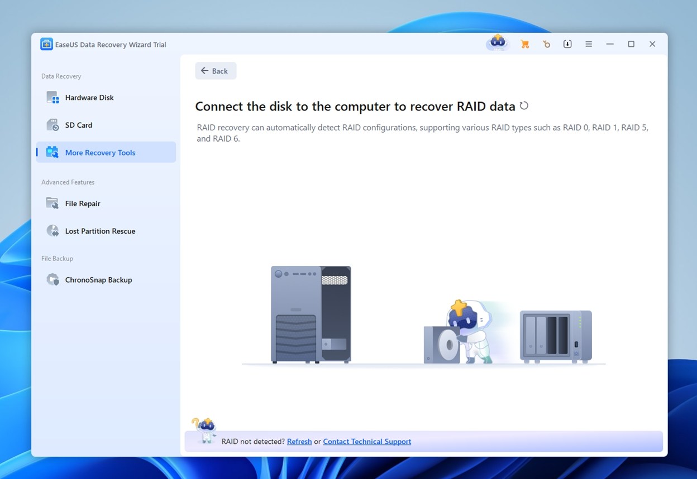Click the Hardware Disk icon
This screenshot has height=479, width=697.
52,98
